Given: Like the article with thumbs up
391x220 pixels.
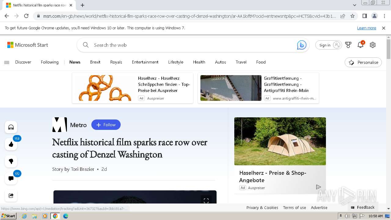Looking at the screenshot, I should [11, 144].
